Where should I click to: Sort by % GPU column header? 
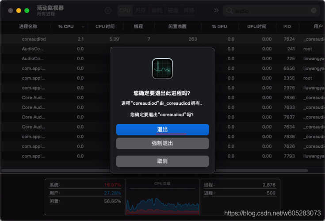[219, 27]
